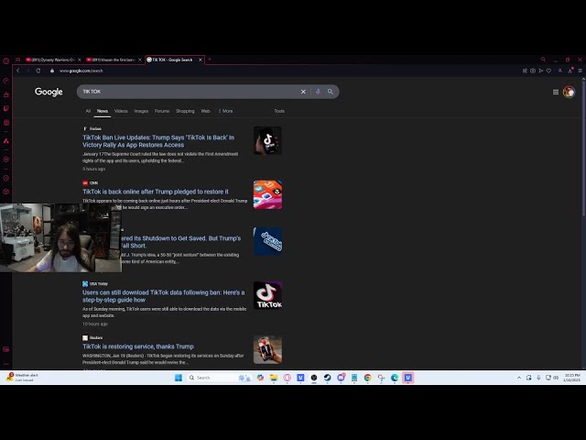Click the page vertical scrollbar

(583, 148)
